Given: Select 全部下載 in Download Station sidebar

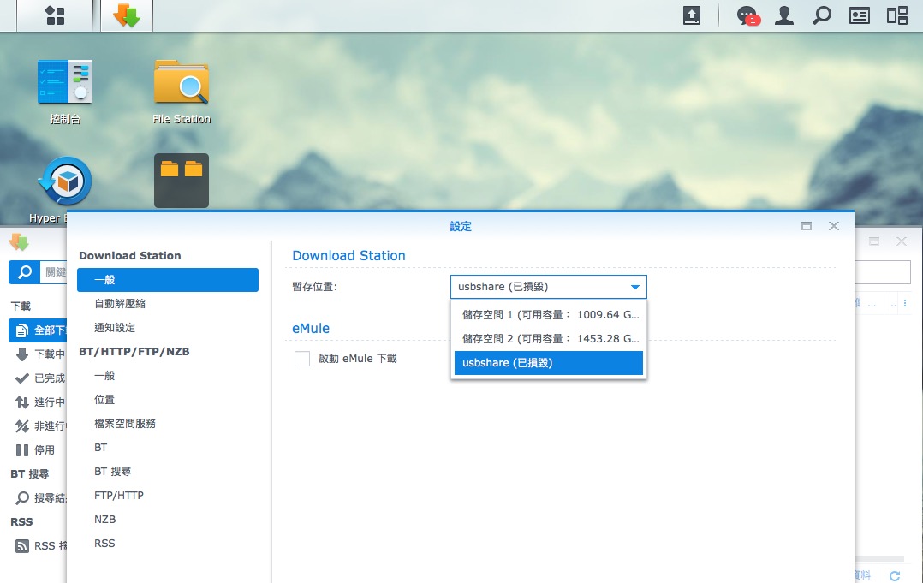Looking at the screenshot, I should click(39, 330).
